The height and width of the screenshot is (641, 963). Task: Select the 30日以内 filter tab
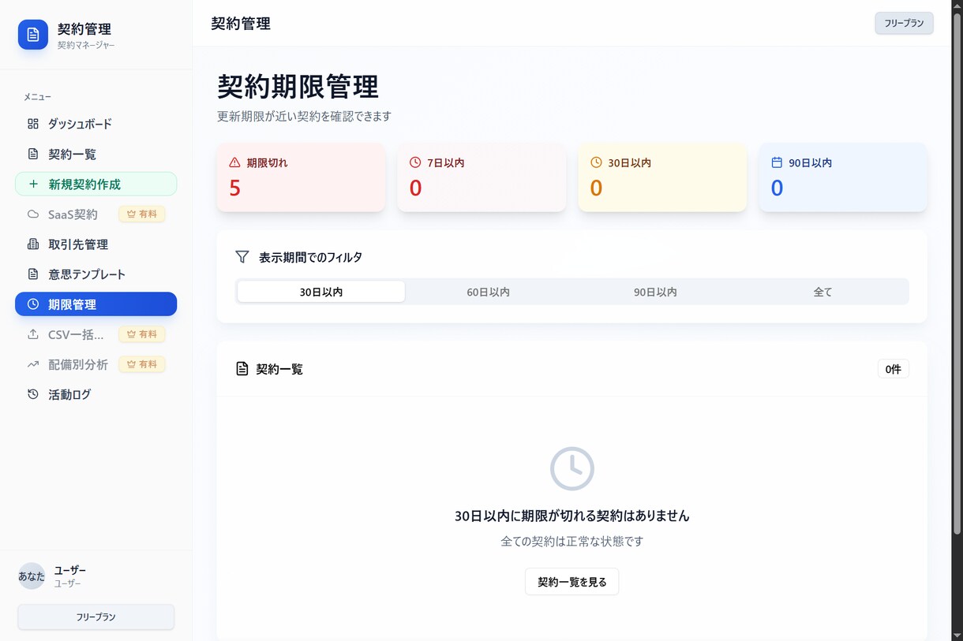pos(321,292)
